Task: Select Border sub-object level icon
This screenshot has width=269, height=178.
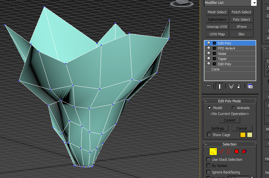Action: coord(228,151)
